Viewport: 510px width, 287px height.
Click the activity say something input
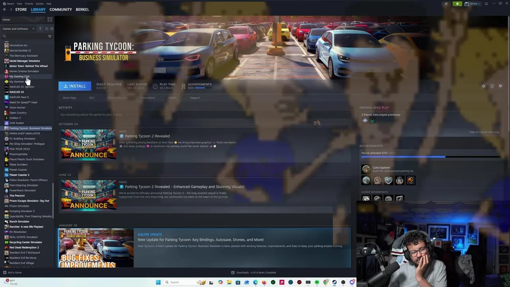coord(204,115)
